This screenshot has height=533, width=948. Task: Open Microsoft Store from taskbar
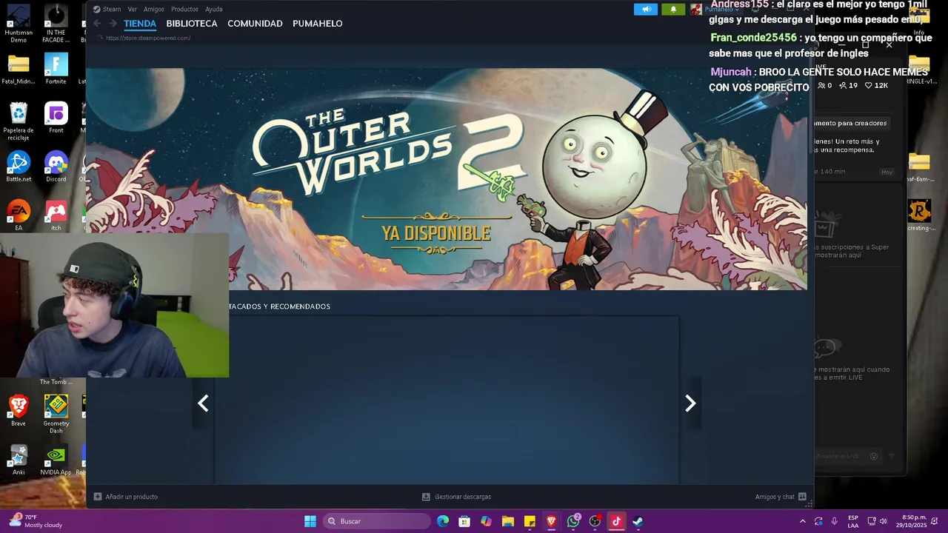(x=464, y=521)
